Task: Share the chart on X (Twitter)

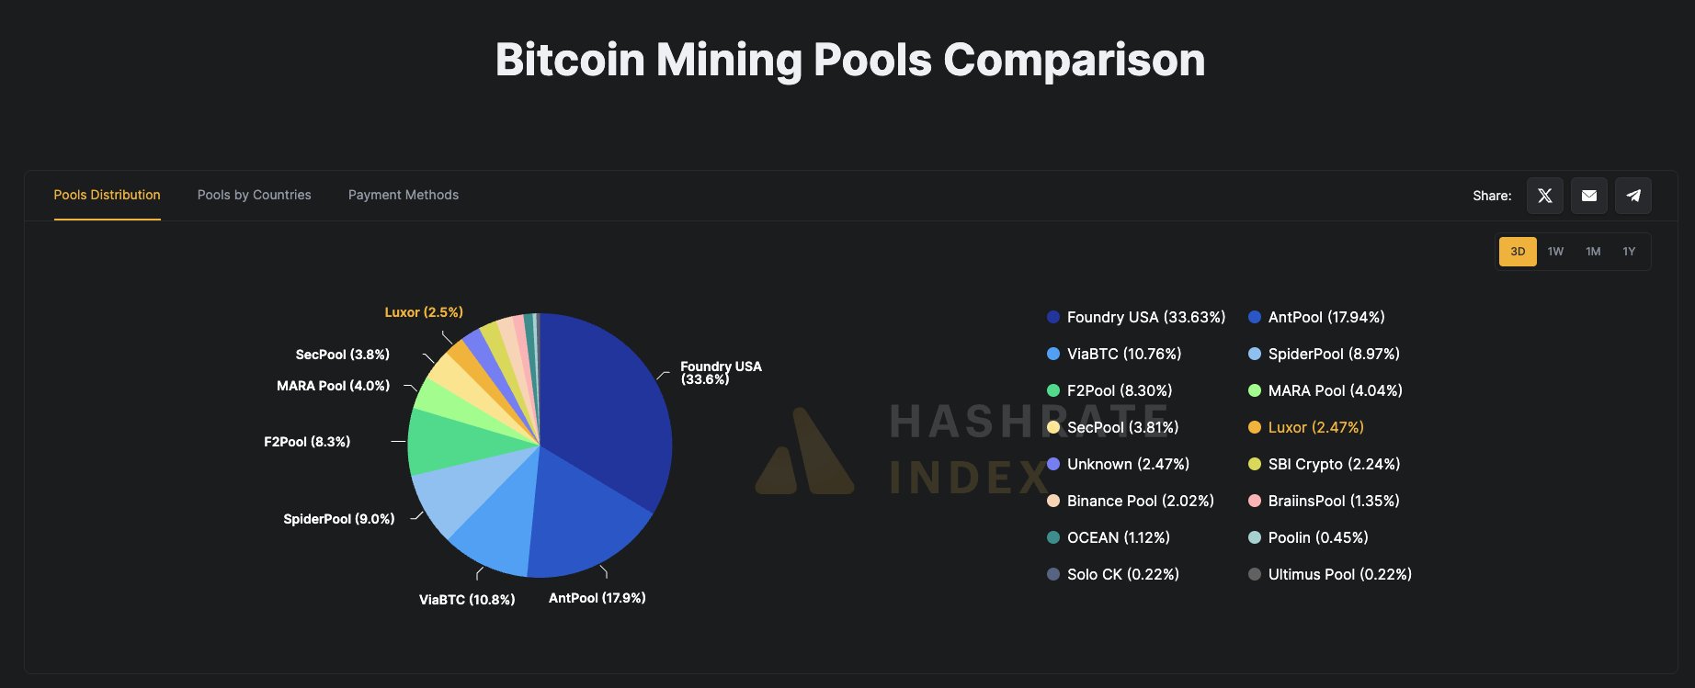Action: [1544, 195]
